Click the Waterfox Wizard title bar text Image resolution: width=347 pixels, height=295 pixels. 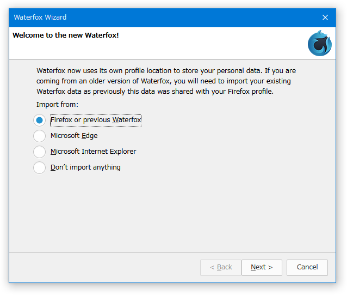40,17
